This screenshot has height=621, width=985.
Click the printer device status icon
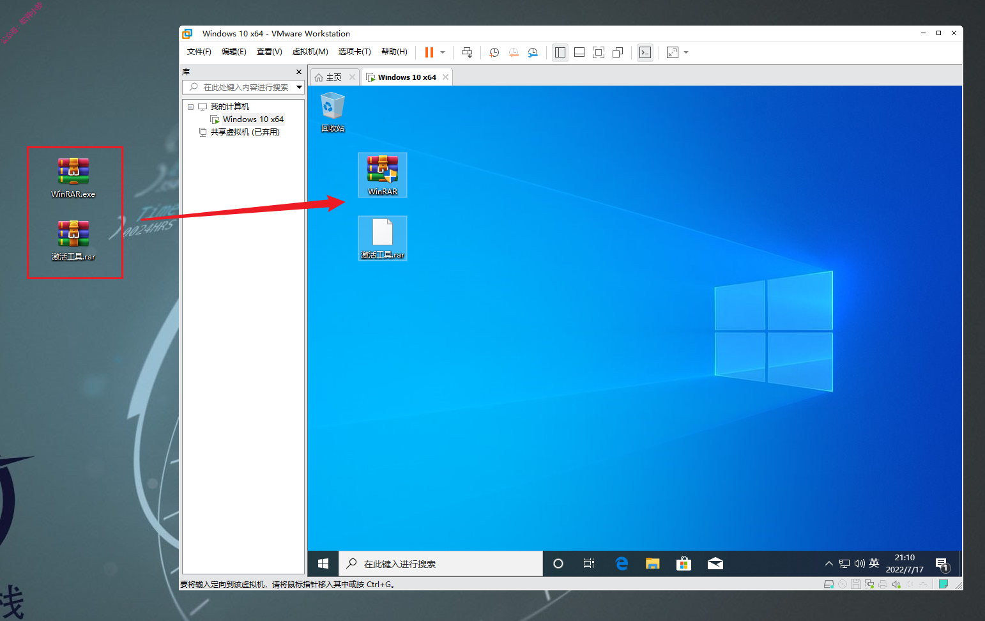point(883,584)
